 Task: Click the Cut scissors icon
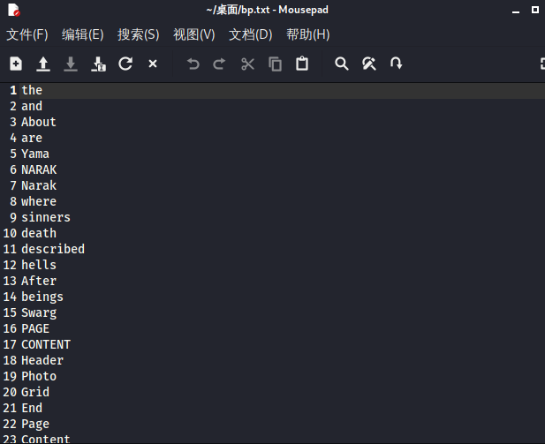point(247,64)
